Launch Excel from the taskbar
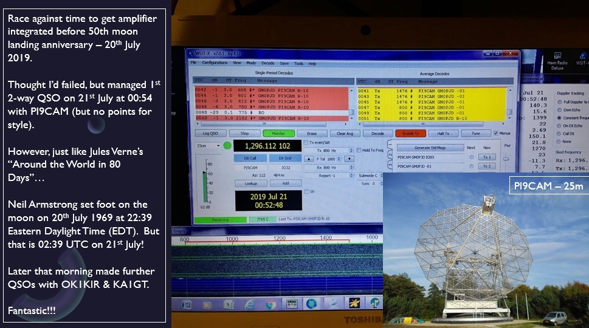This screenshot has width=589, height=328. coord(229,304)
